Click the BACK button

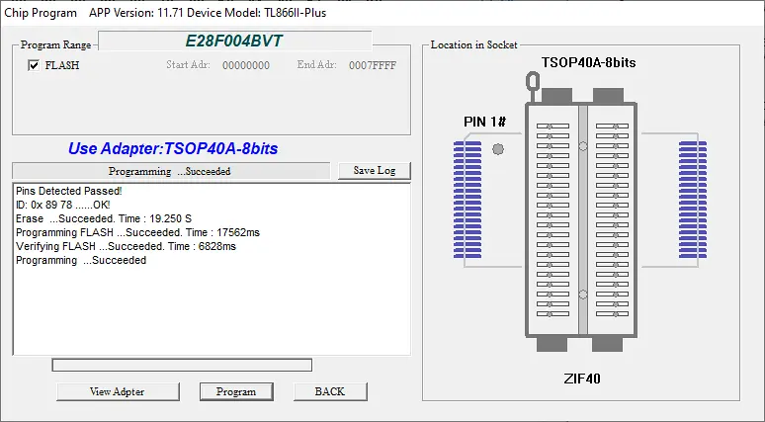[330, 391]
